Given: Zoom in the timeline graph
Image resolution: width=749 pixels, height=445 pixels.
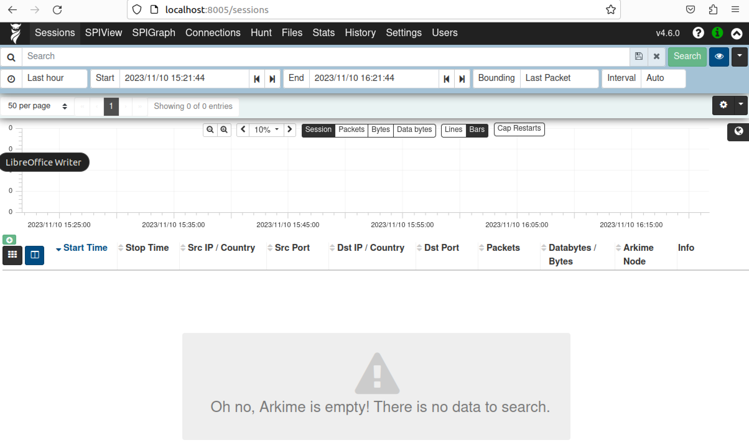Looking at the screenshot, I should [x=224, y=129].
